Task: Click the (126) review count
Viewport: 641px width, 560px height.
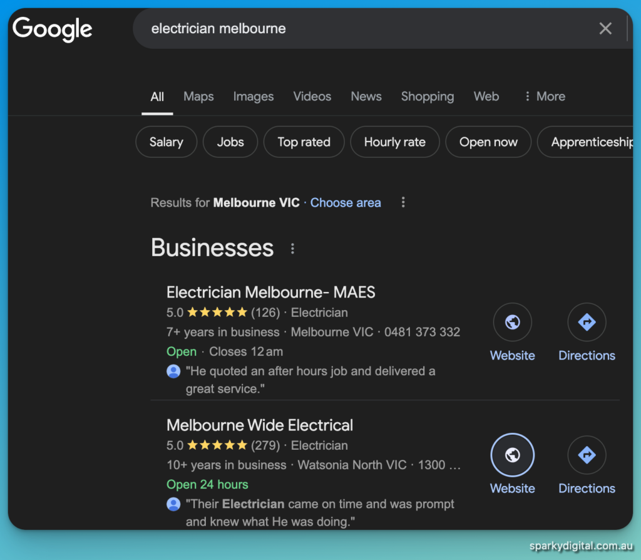Action: [x=265, y=313]
